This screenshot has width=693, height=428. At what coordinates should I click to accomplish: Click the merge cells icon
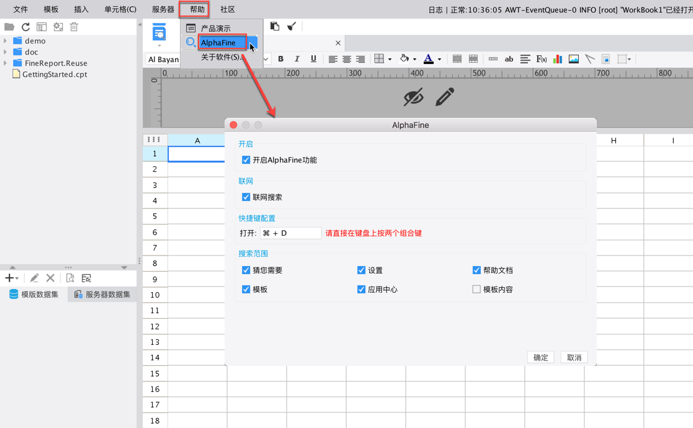[457, 59]
